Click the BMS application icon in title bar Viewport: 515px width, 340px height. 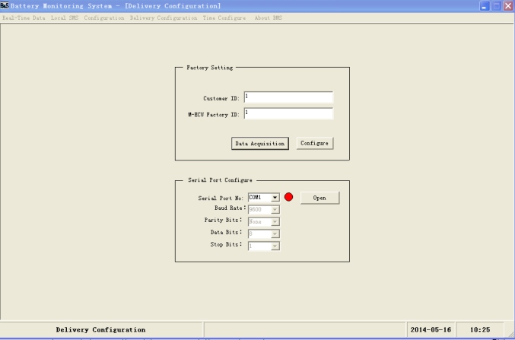pos(5,6)
